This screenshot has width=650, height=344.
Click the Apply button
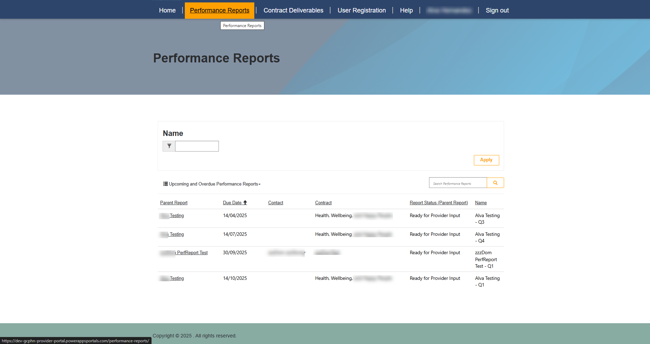(486, 160)
